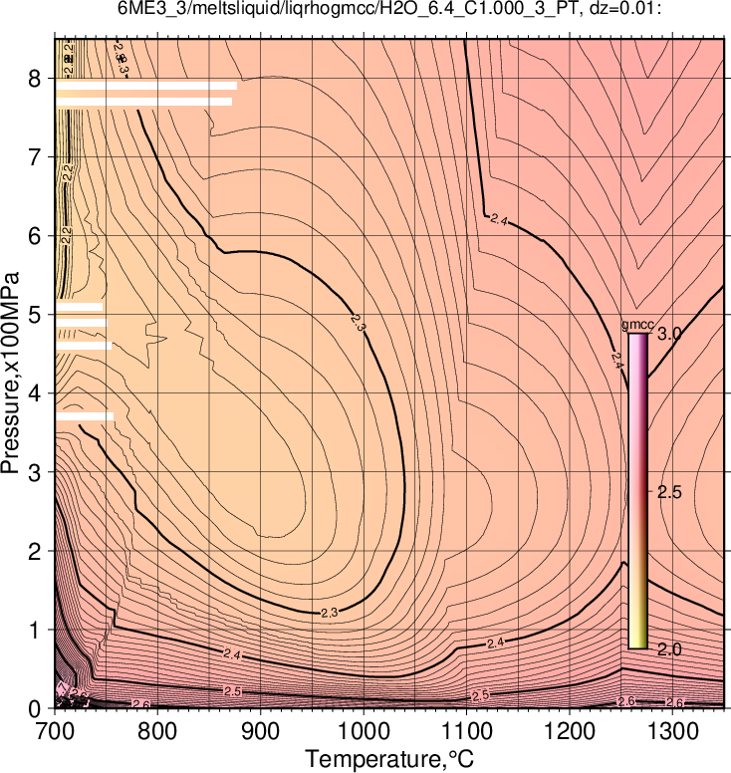This screenshot has width=731, height=773.
Task: Click the 2.3 contour label at the loop's bottom
Action: pyautogui.click(x=330, y=614)
